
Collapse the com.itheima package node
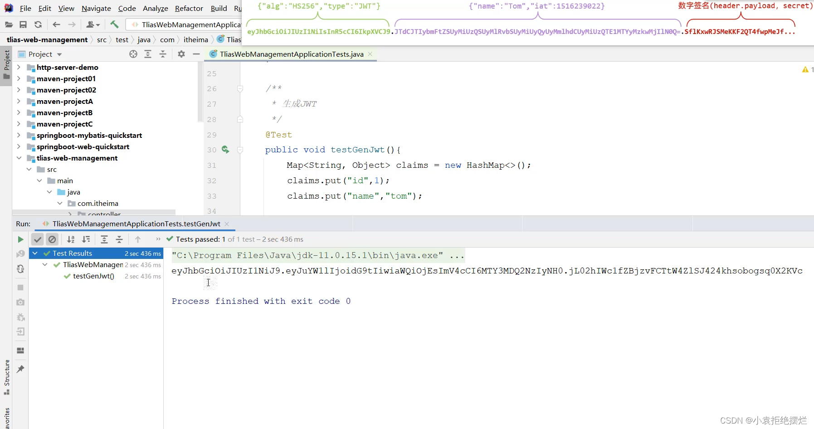(x=60, y=203)
